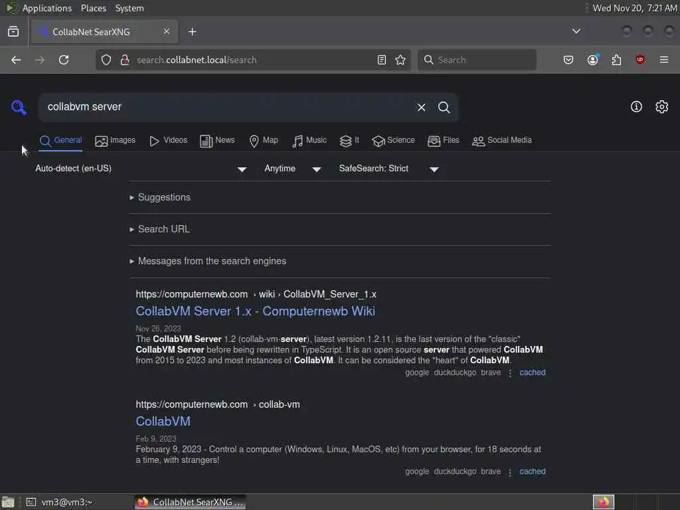Switch to the Science category
This screenshot has width=680, height=510.
pyautogui.click(x=393, y=141)
